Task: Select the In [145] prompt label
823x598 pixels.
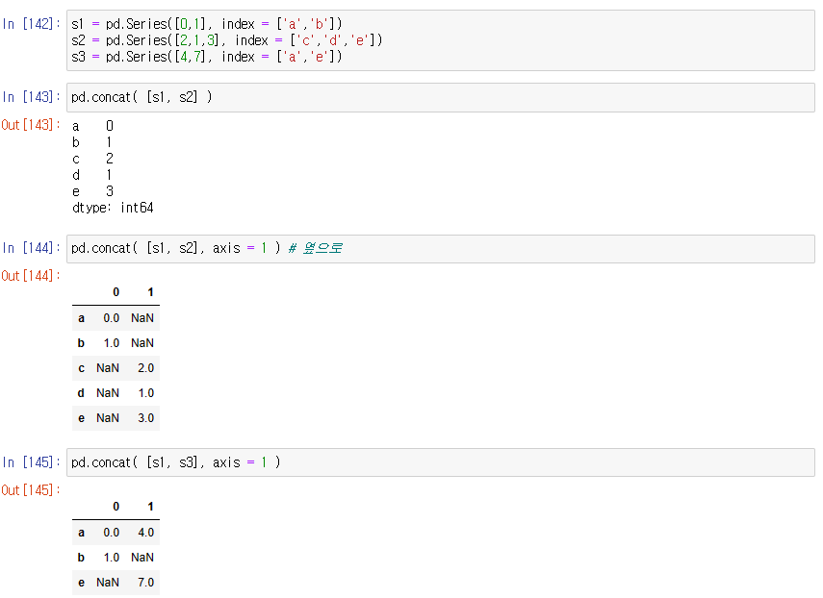Action: (31, 462)
